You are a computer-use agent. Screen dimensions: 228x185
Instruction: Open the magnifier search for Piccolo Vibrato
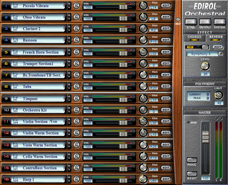[76, 6]
